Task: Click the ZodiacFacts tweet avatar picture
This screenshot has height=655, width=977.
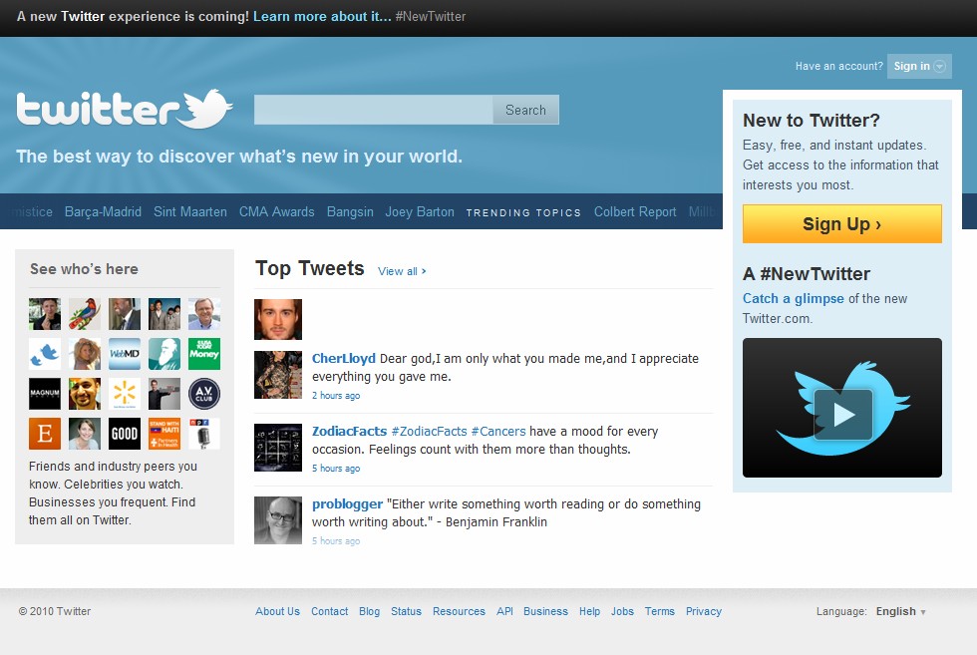Action: [x=278, y=448]
